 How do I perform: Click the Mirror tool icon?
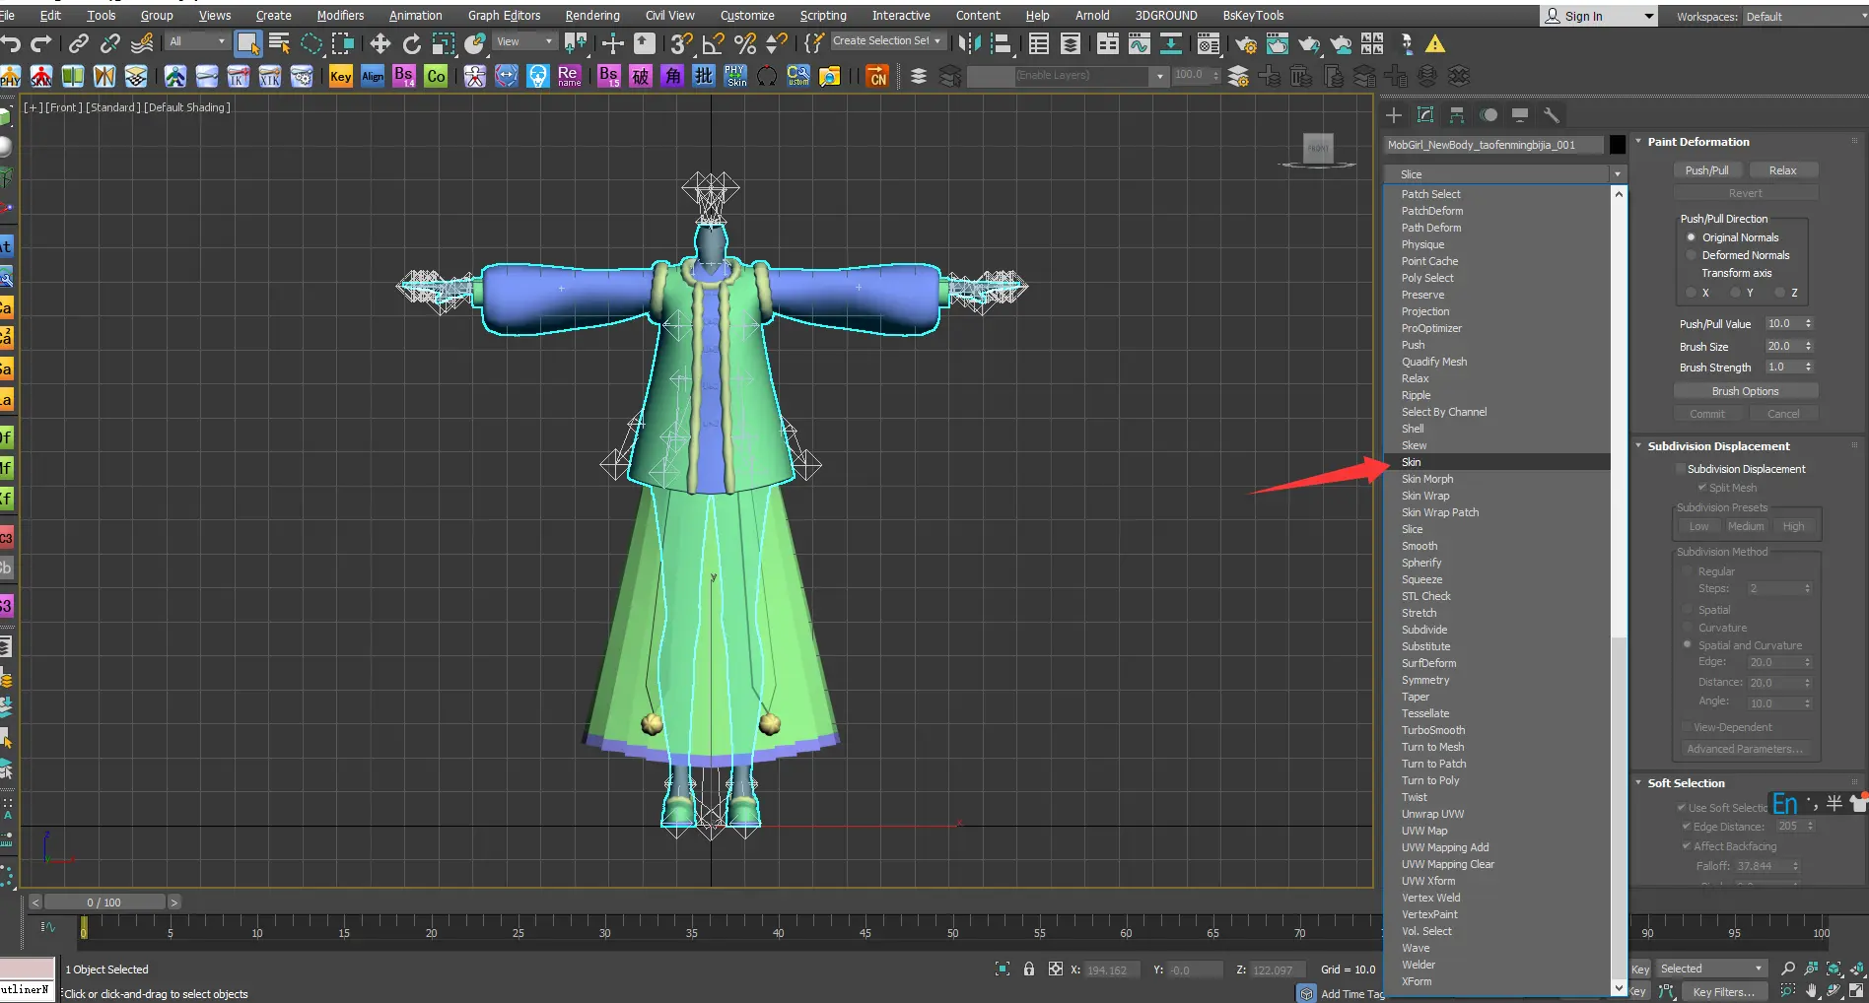[x=970, y=43]
